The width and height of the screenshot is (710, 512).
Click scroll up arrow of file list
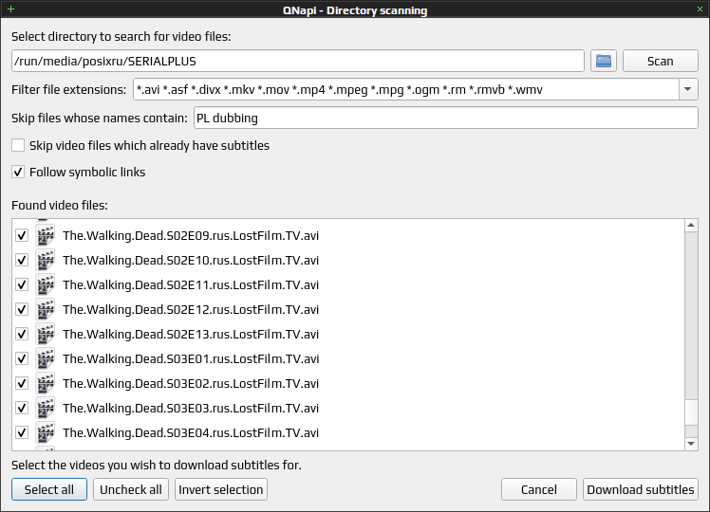[691, 226]
